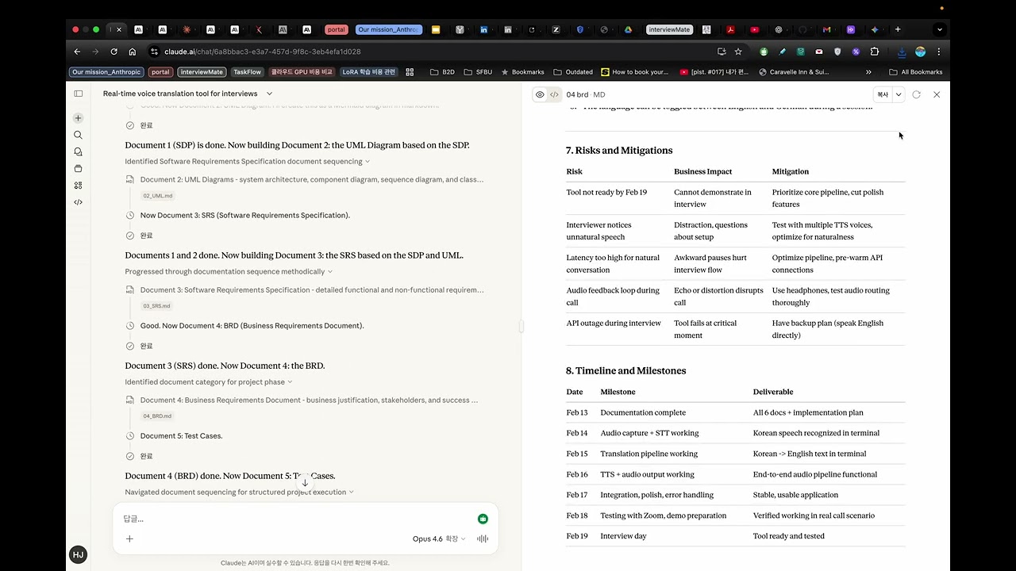1016x571 pixels.
Task: Open Chrome three-dot menu
Action: pyautogui.click(x=939, y=52)
